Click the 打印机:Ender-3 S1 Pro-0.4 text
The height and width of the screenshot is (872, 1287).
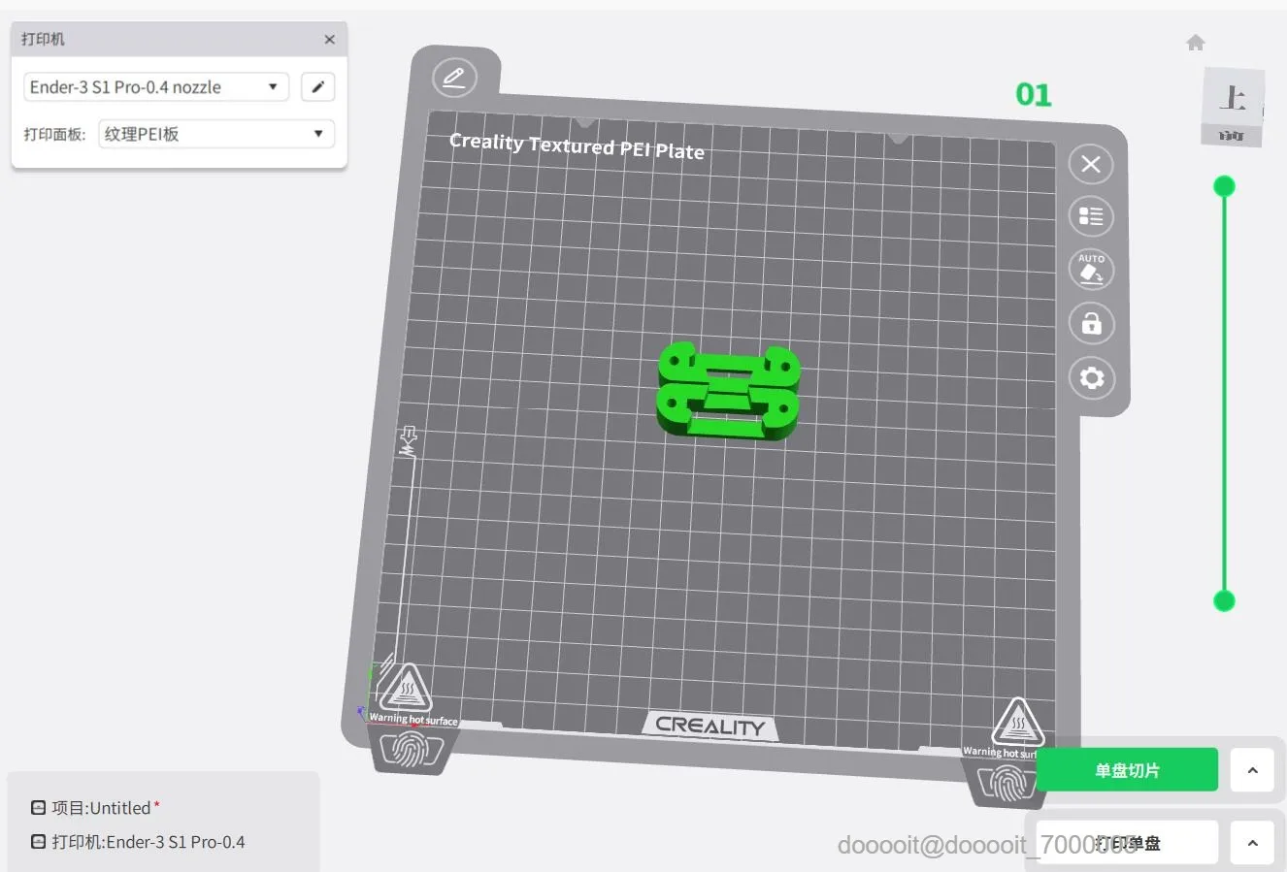(x=148, y=842)
